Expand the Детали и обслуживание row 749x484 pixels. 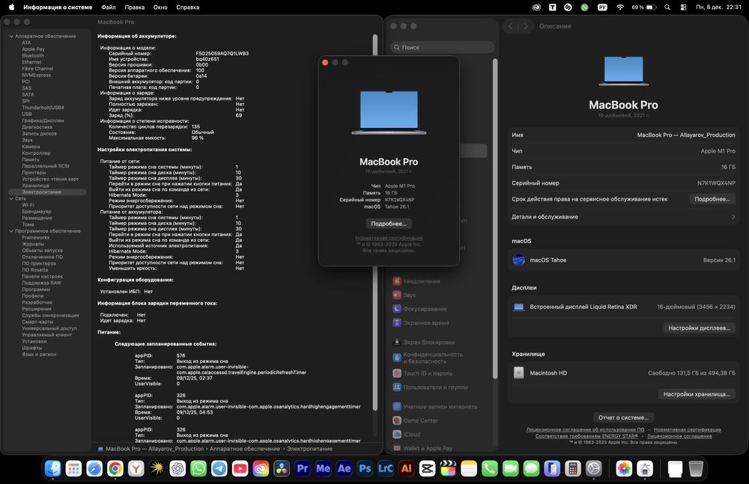point(623,217)
